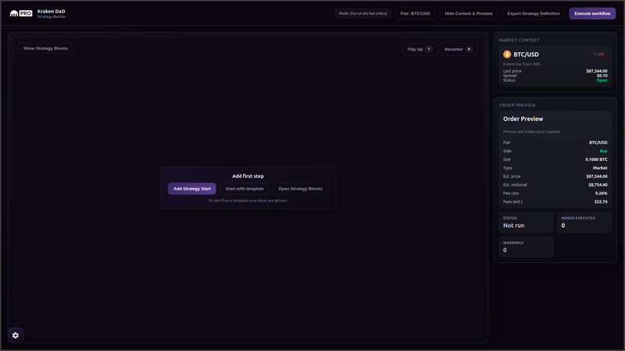Click the R shortcut badge on Recenter
The height and width of the screenshot is (351, 625).
click(x=469, y=49)
